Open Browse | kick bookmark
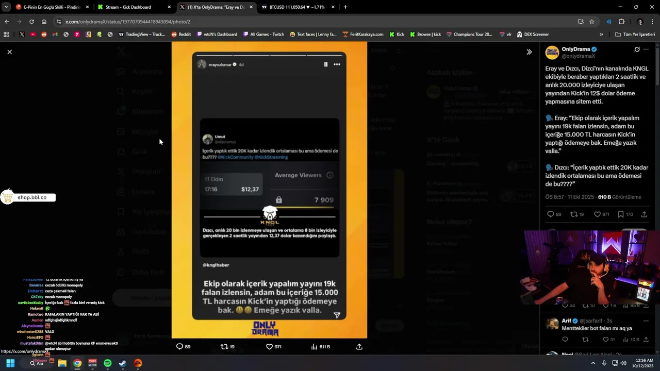 tap(425, 35)
